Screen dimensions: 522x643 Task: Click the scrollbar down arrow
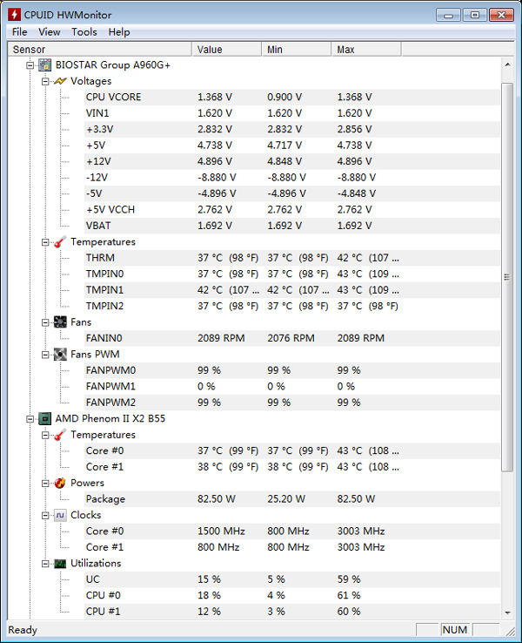click(508, 613)
